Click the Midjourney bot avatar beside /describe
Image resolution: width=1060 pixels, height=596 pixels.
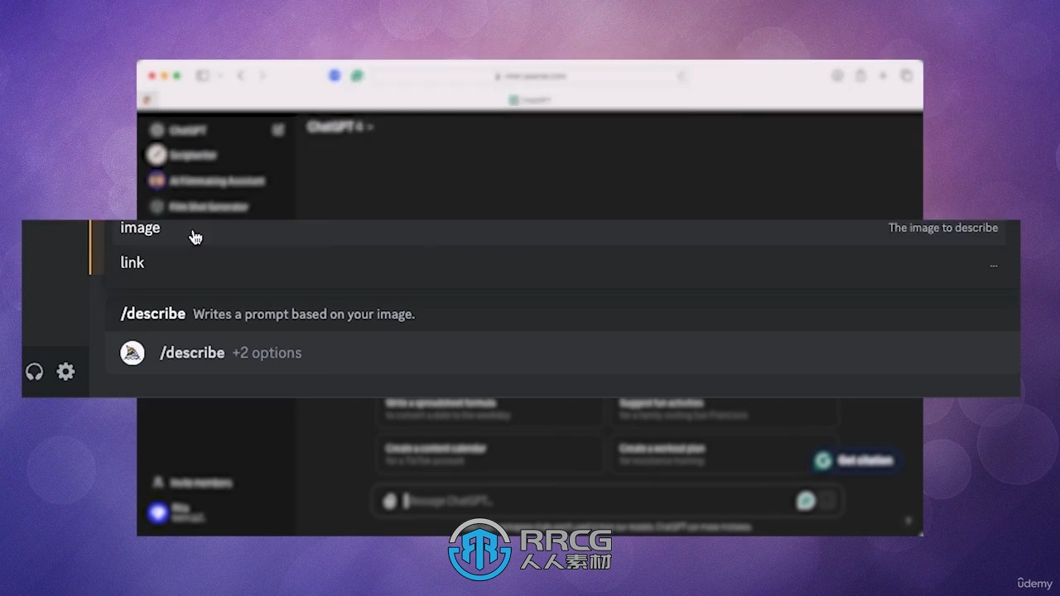[132, 353]
